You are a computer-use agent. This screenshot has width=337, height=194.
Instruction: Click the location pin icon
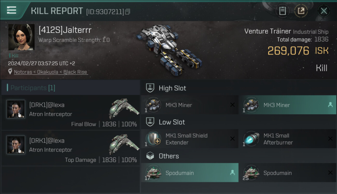[x=10, y=72]
